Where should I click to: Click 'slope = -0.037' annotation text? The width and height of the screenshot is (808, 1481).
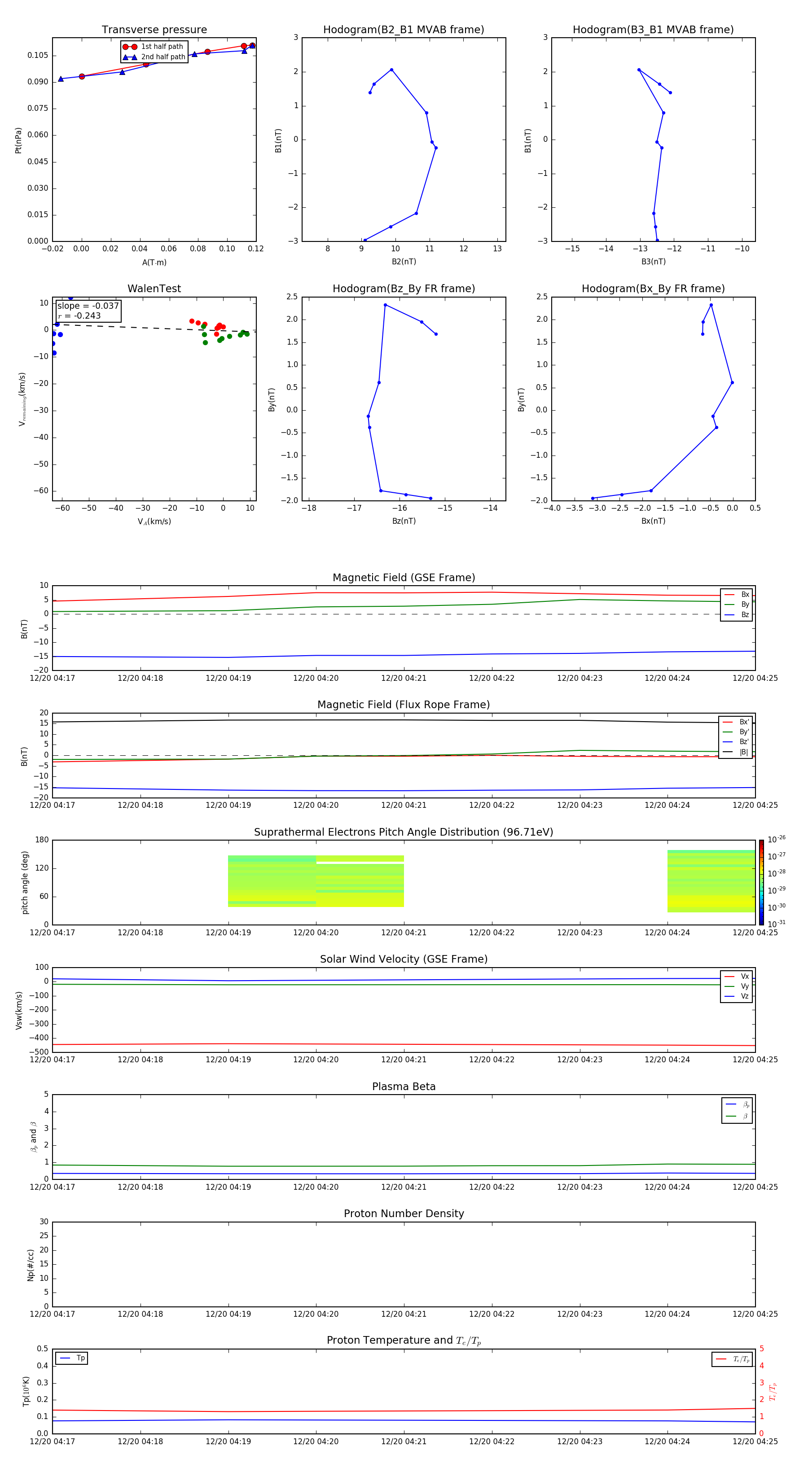(x=88, y=306)
